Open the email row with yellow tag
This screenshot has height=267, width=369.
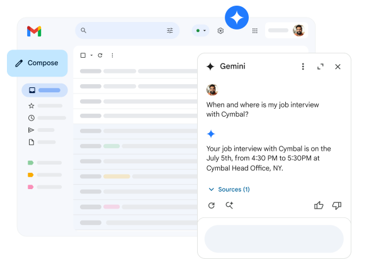pos(135,177)
